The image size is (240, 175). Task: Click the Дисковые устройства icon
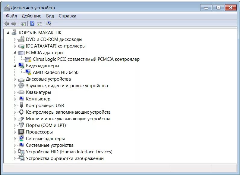click(21, 79)
